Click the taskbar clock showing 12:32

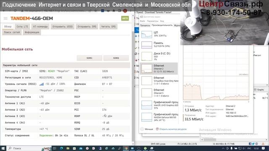coord(256,148)
